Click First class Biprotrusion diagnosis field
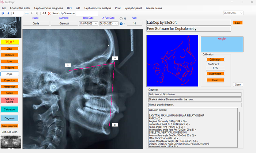 click(195, 94)
